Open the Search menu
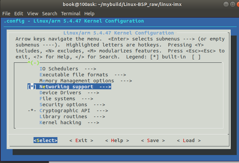This screenshot has width=239, height=163. tap(49, 14)
